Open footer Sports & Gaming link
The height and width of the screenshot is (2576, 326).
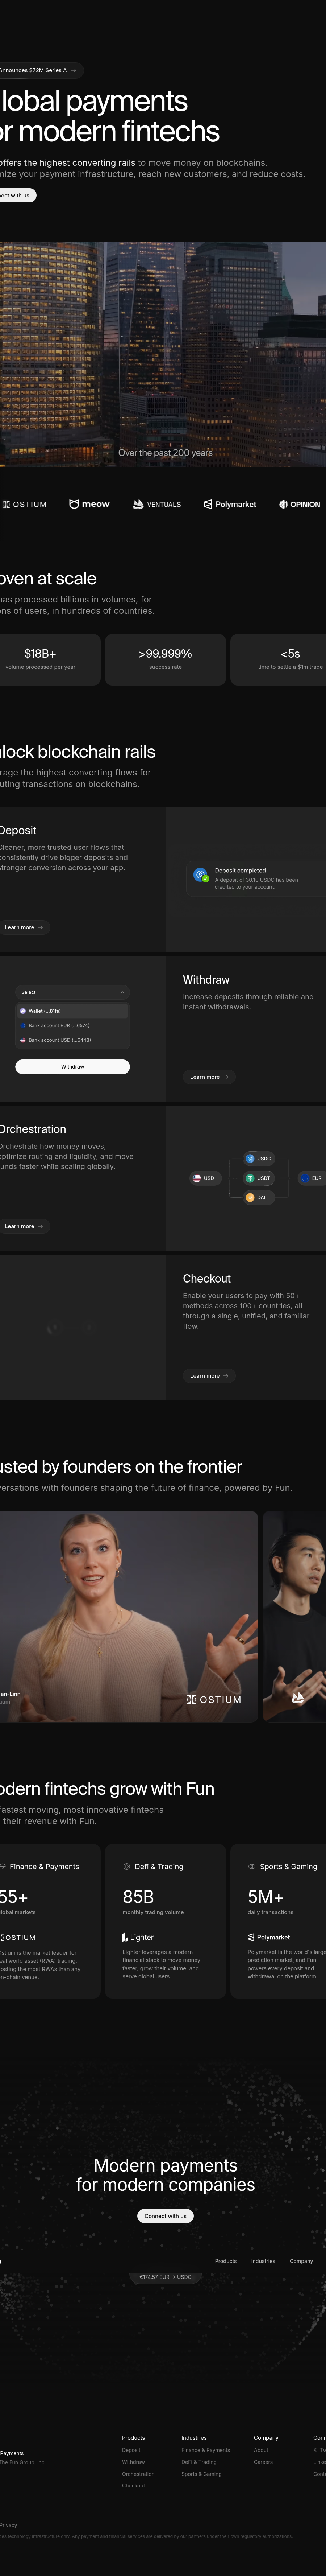point(201,2474)
